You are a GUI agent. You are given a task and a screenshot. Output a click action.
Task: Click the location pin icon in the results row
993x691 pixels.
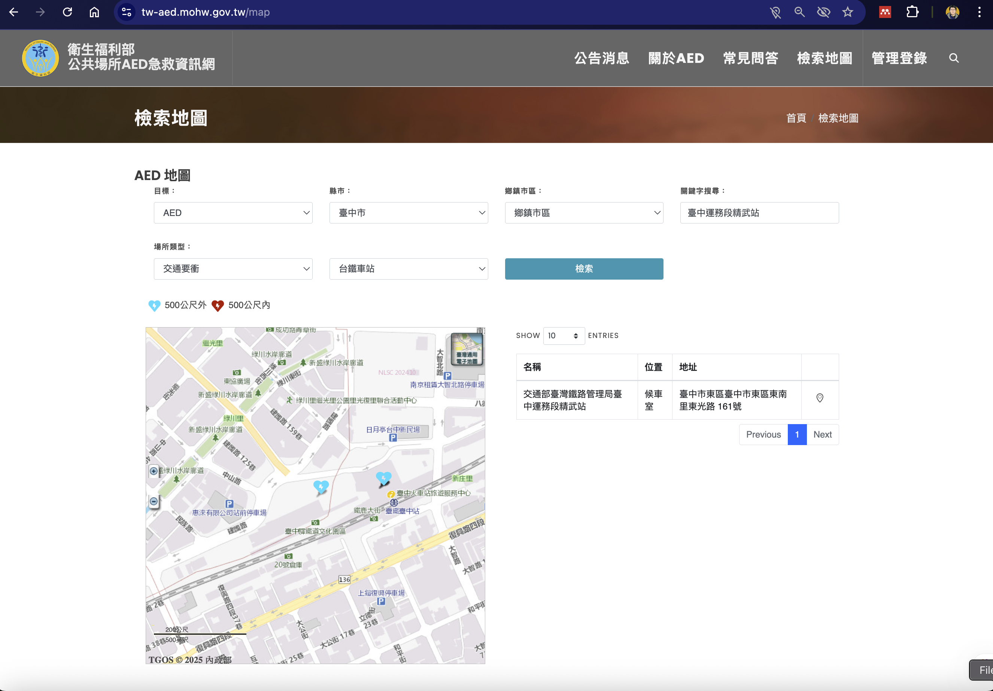pyautogui.click(x=820, y=398)
